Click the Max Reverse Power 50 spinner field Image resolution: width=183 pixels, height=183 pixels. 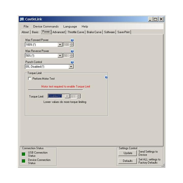coord(68,56)
